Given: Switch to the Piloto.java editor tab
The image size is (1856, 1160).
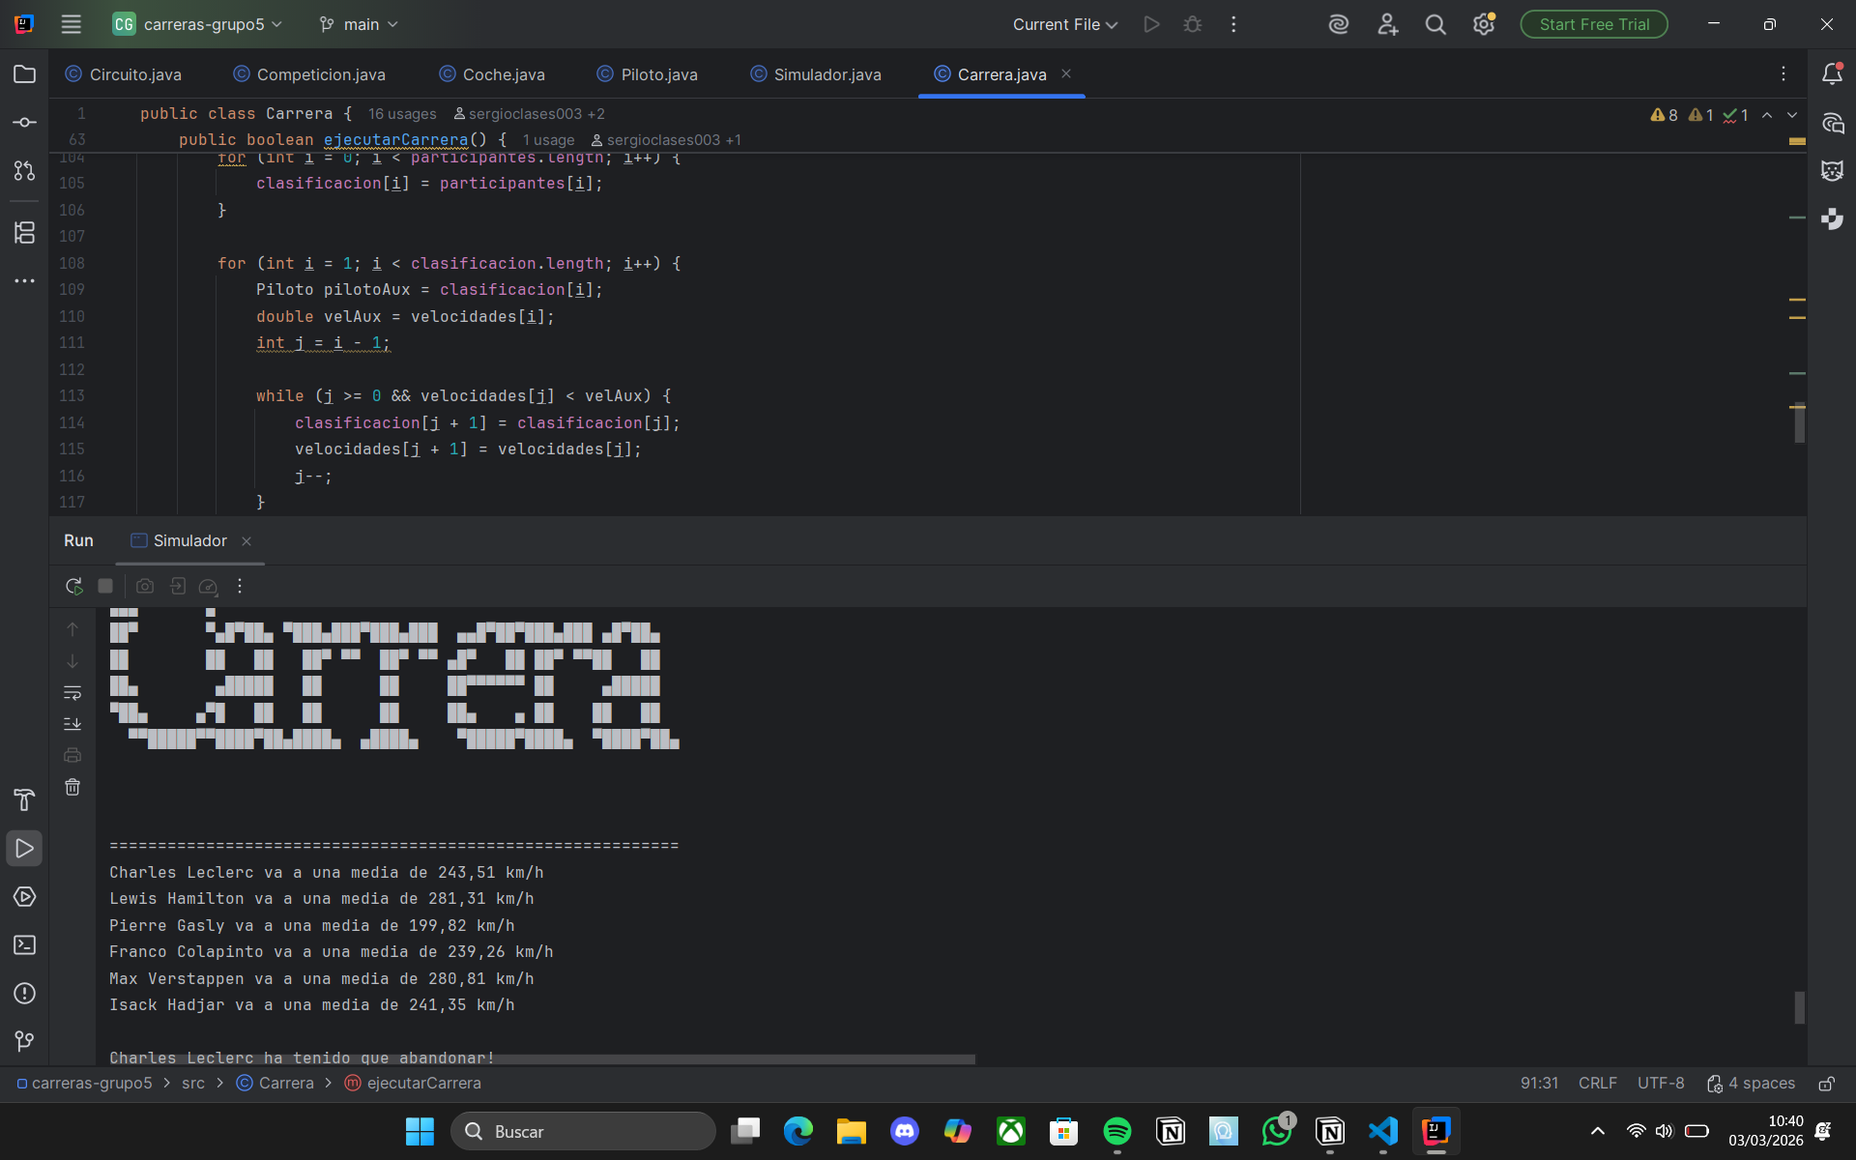Looking at the screenshot, I should [x=658, y=74].
